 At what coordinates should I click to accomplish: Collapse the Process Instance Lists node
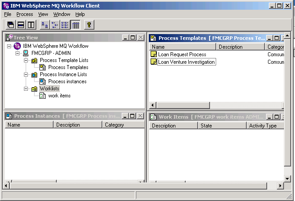click(x=26, y=74)
